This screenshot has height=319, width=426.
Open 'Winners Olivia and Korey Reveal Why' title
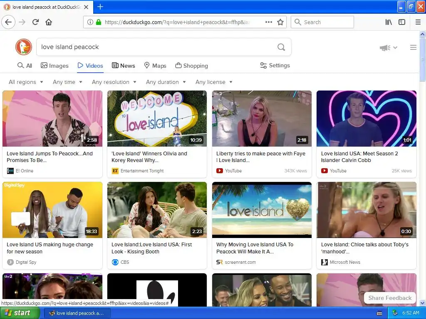point(149,157)
